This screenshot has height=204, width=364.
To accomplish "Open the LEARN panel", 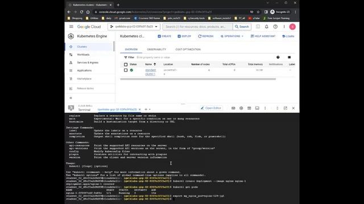I will (288, 36).
